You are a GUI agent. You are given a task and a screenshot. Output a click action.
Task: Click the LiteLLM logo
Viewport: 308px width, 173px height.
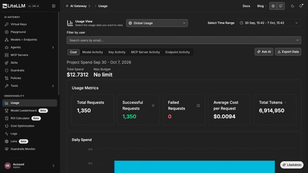coord(14,6)
